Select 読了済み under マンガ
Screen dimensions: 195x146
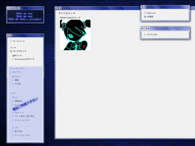click(13, 131)
